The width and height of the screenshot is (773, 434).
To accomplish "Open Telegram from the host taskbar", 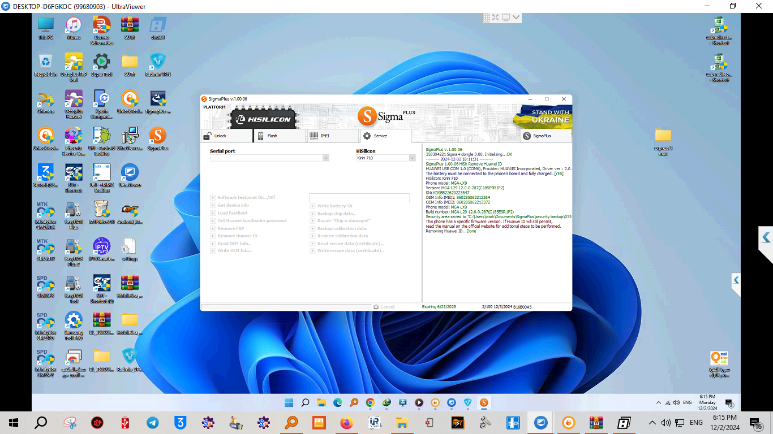I will tap(153, 422).
